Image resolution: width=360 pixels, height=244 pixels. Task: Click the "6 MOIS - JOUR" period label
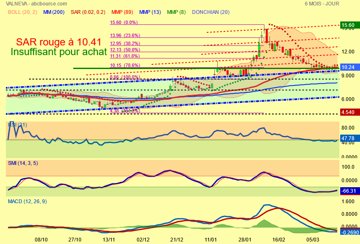click(322, 4)
